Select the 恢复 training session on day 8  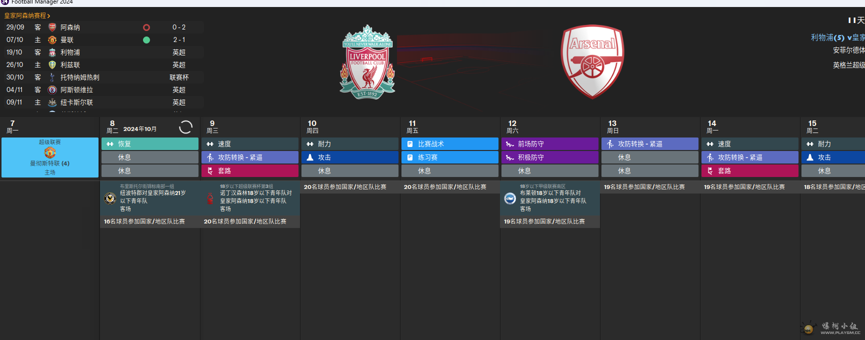pos(150,144)
